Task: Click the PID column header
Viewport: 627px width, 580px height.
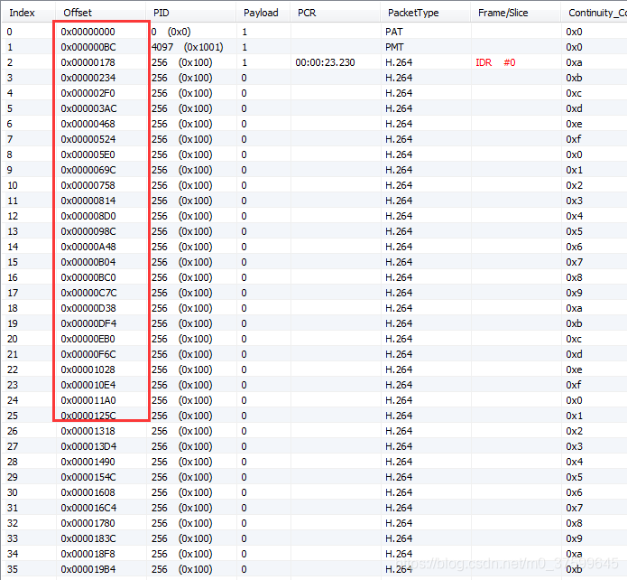Action: [161, 13]
